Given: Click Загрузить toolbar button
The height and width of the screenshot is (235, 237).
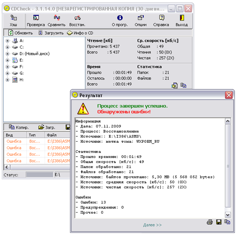Looking at the screenshot, I should (51, 33).
